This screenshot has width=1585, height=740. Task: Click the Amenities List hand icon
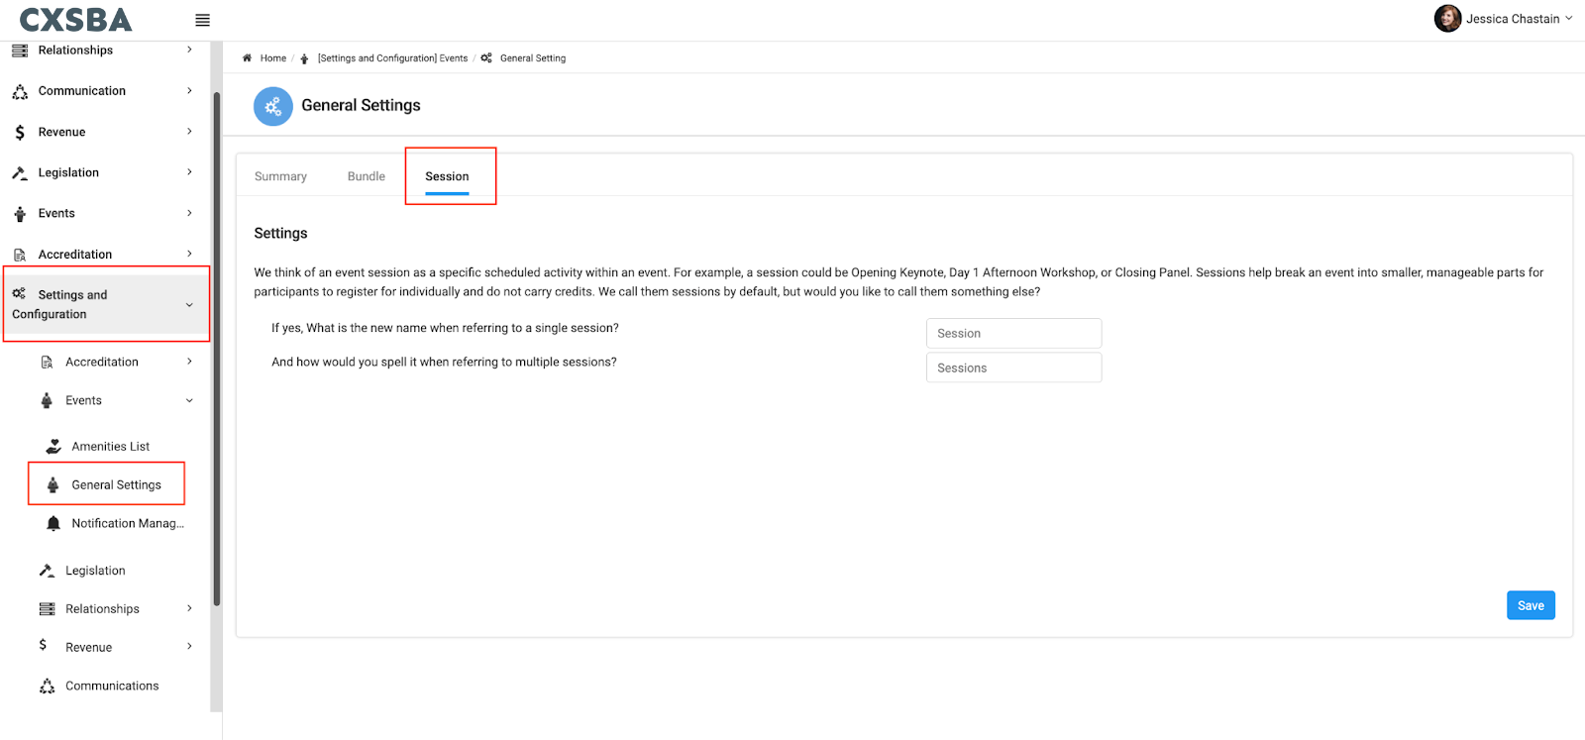(53, 447)
